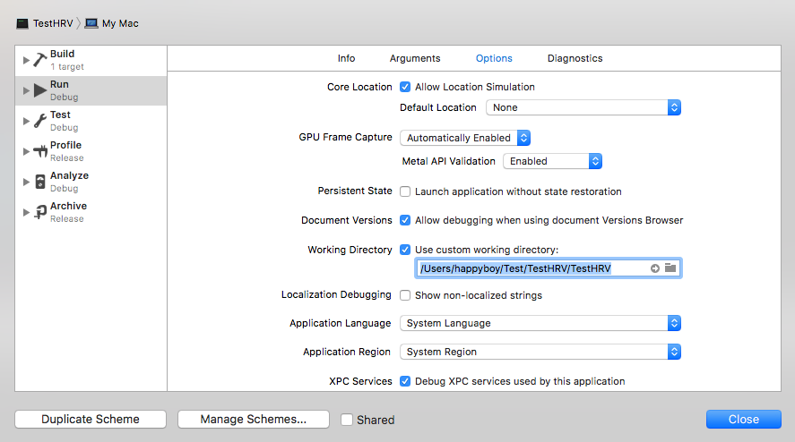The height and width of the screenshot is (442, 795).
Task: Click the Archive icon in sidebar
Action: click(40, 212)
